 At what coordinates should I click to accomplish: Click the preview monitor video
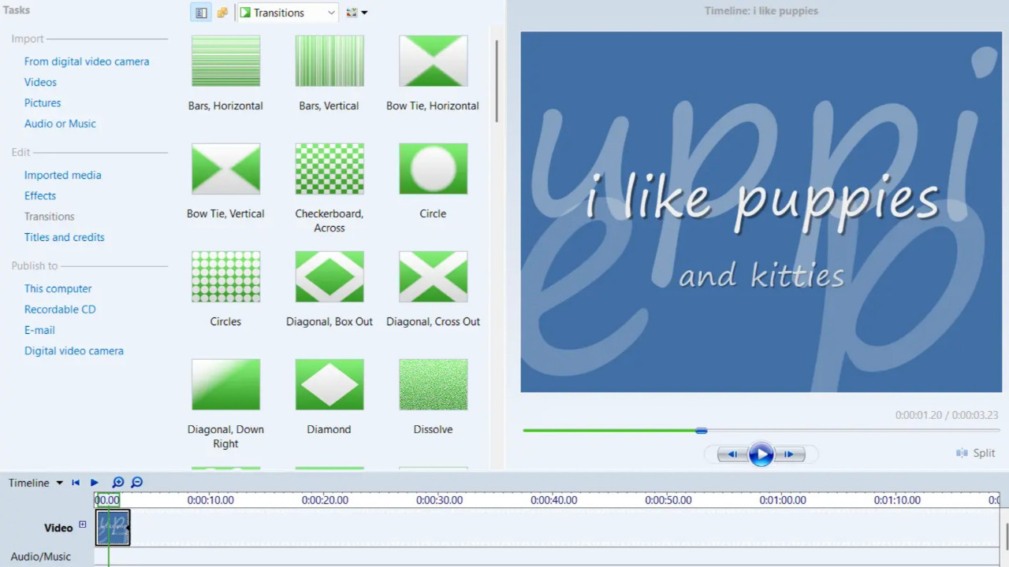tap(761, 212)
